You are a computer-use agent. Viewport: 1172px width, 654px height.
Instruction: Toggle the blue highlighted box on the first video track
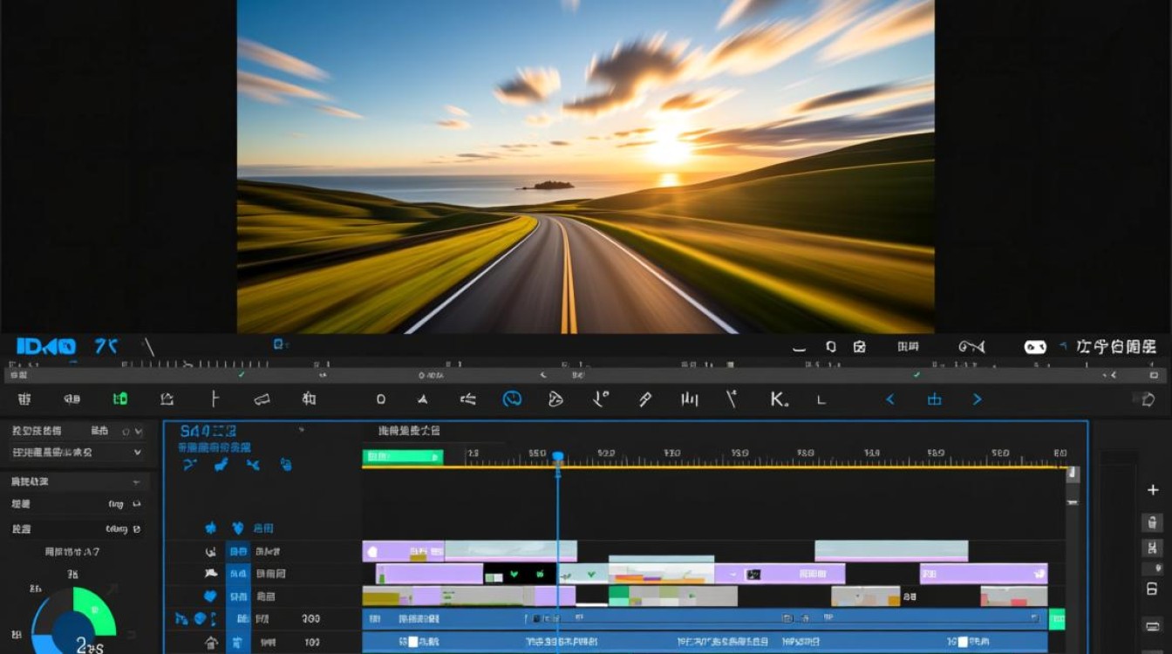pyautogui.click(x=237, y=551)
